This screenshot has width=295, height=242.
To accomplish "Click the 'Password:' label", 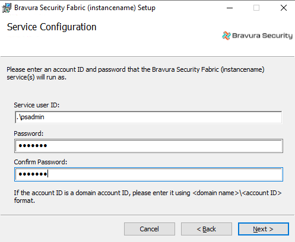I will point(28,133).
